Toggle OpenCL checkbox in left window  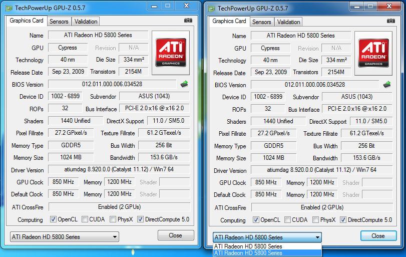tap(53, 219)
